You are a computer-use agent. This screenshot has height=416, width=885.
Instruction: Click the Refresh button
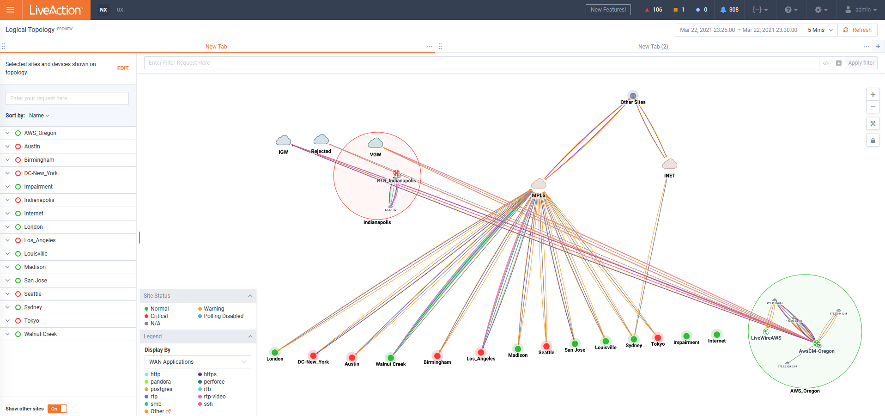(857, 30)
